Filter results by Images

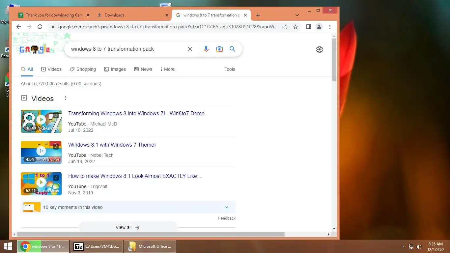(115, 69)
